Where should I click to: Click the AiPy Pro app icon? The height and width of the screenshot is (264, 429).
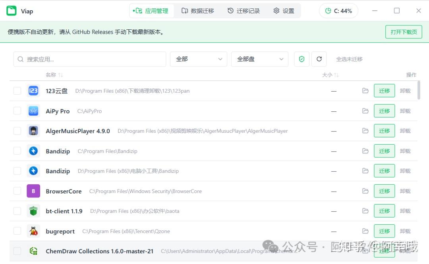coord(33,111)
